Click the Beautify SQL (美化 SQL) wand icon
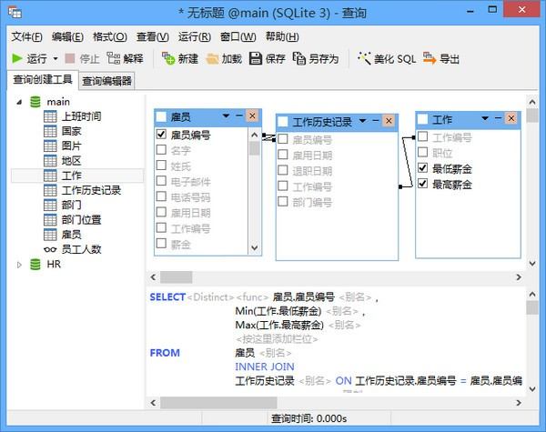 point(364,58)
